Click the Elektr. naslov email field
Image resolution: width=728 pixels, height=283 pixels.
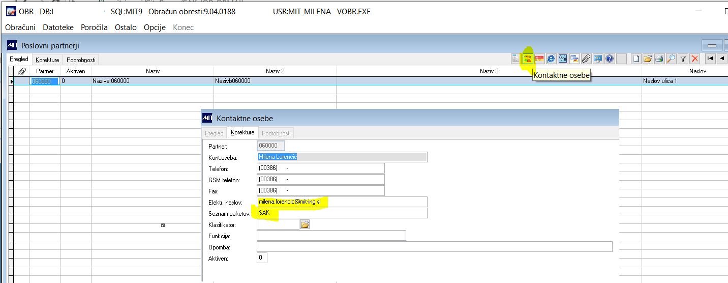coord(342,202)
